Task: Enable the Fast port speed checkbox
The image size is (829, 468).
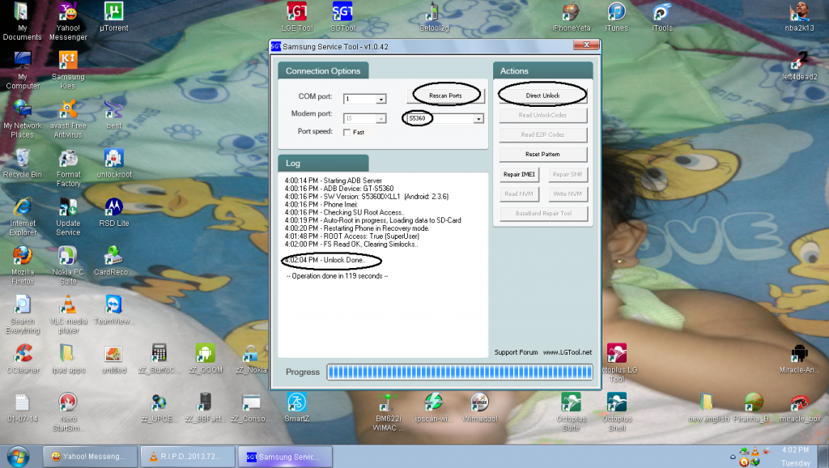Action: click(x=346, y=132)
